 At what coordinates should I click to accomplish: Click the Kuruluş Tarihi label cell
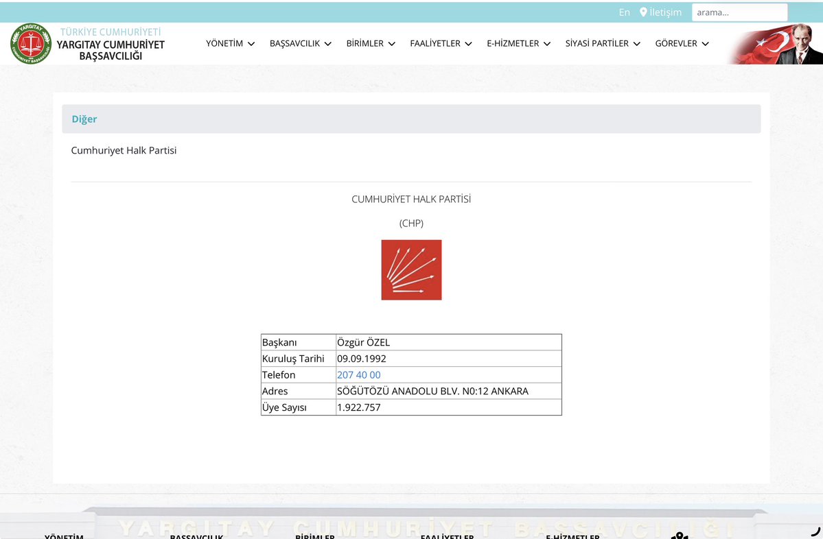point(299,359)
